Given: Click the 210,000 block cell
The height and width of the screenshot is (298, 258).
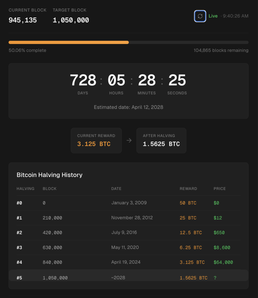Looking at the screenshot, I should coord(52,218).
